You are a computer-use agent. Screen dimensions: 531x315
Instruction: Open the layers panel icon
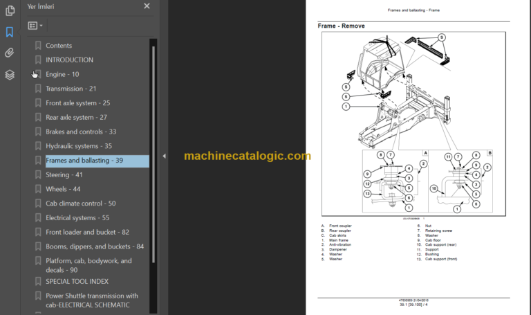[x=10, y=75]
